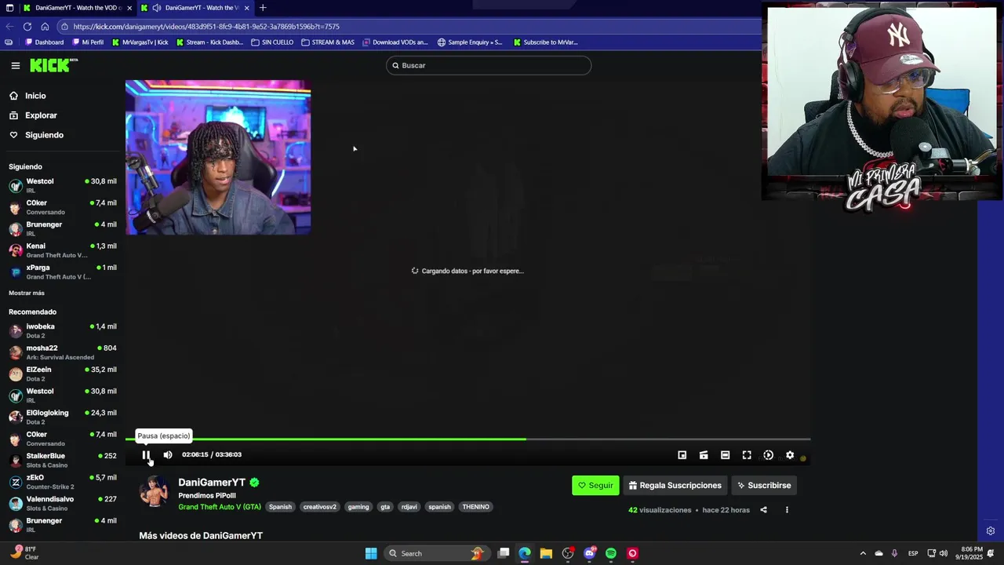Open the vertical tabs panel icon
This screenshot has height=565, width=1004.
9,8
